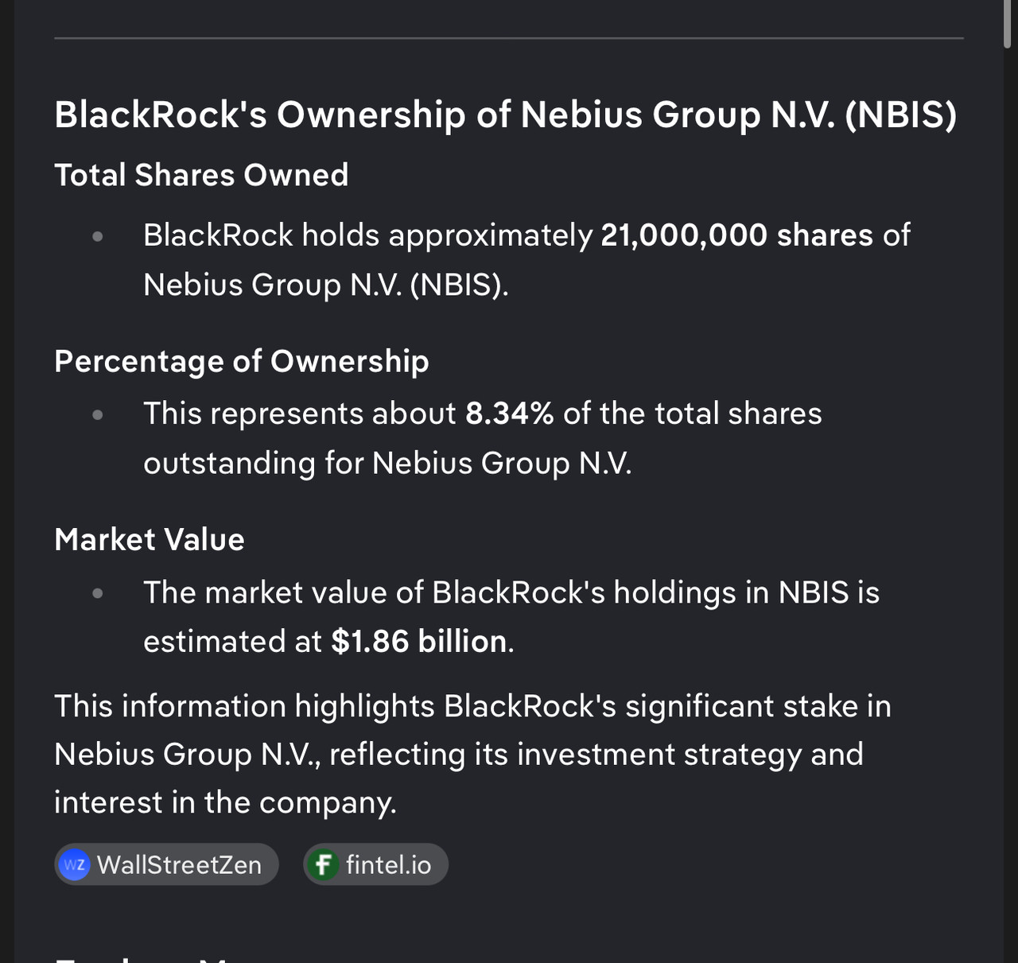Click the text 'outstanding for Nebius Group N.V.'

click(387, 463)
